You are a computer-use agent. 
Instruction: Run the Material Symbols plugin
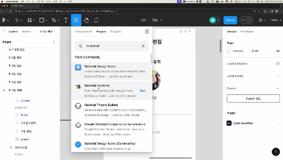143,91
